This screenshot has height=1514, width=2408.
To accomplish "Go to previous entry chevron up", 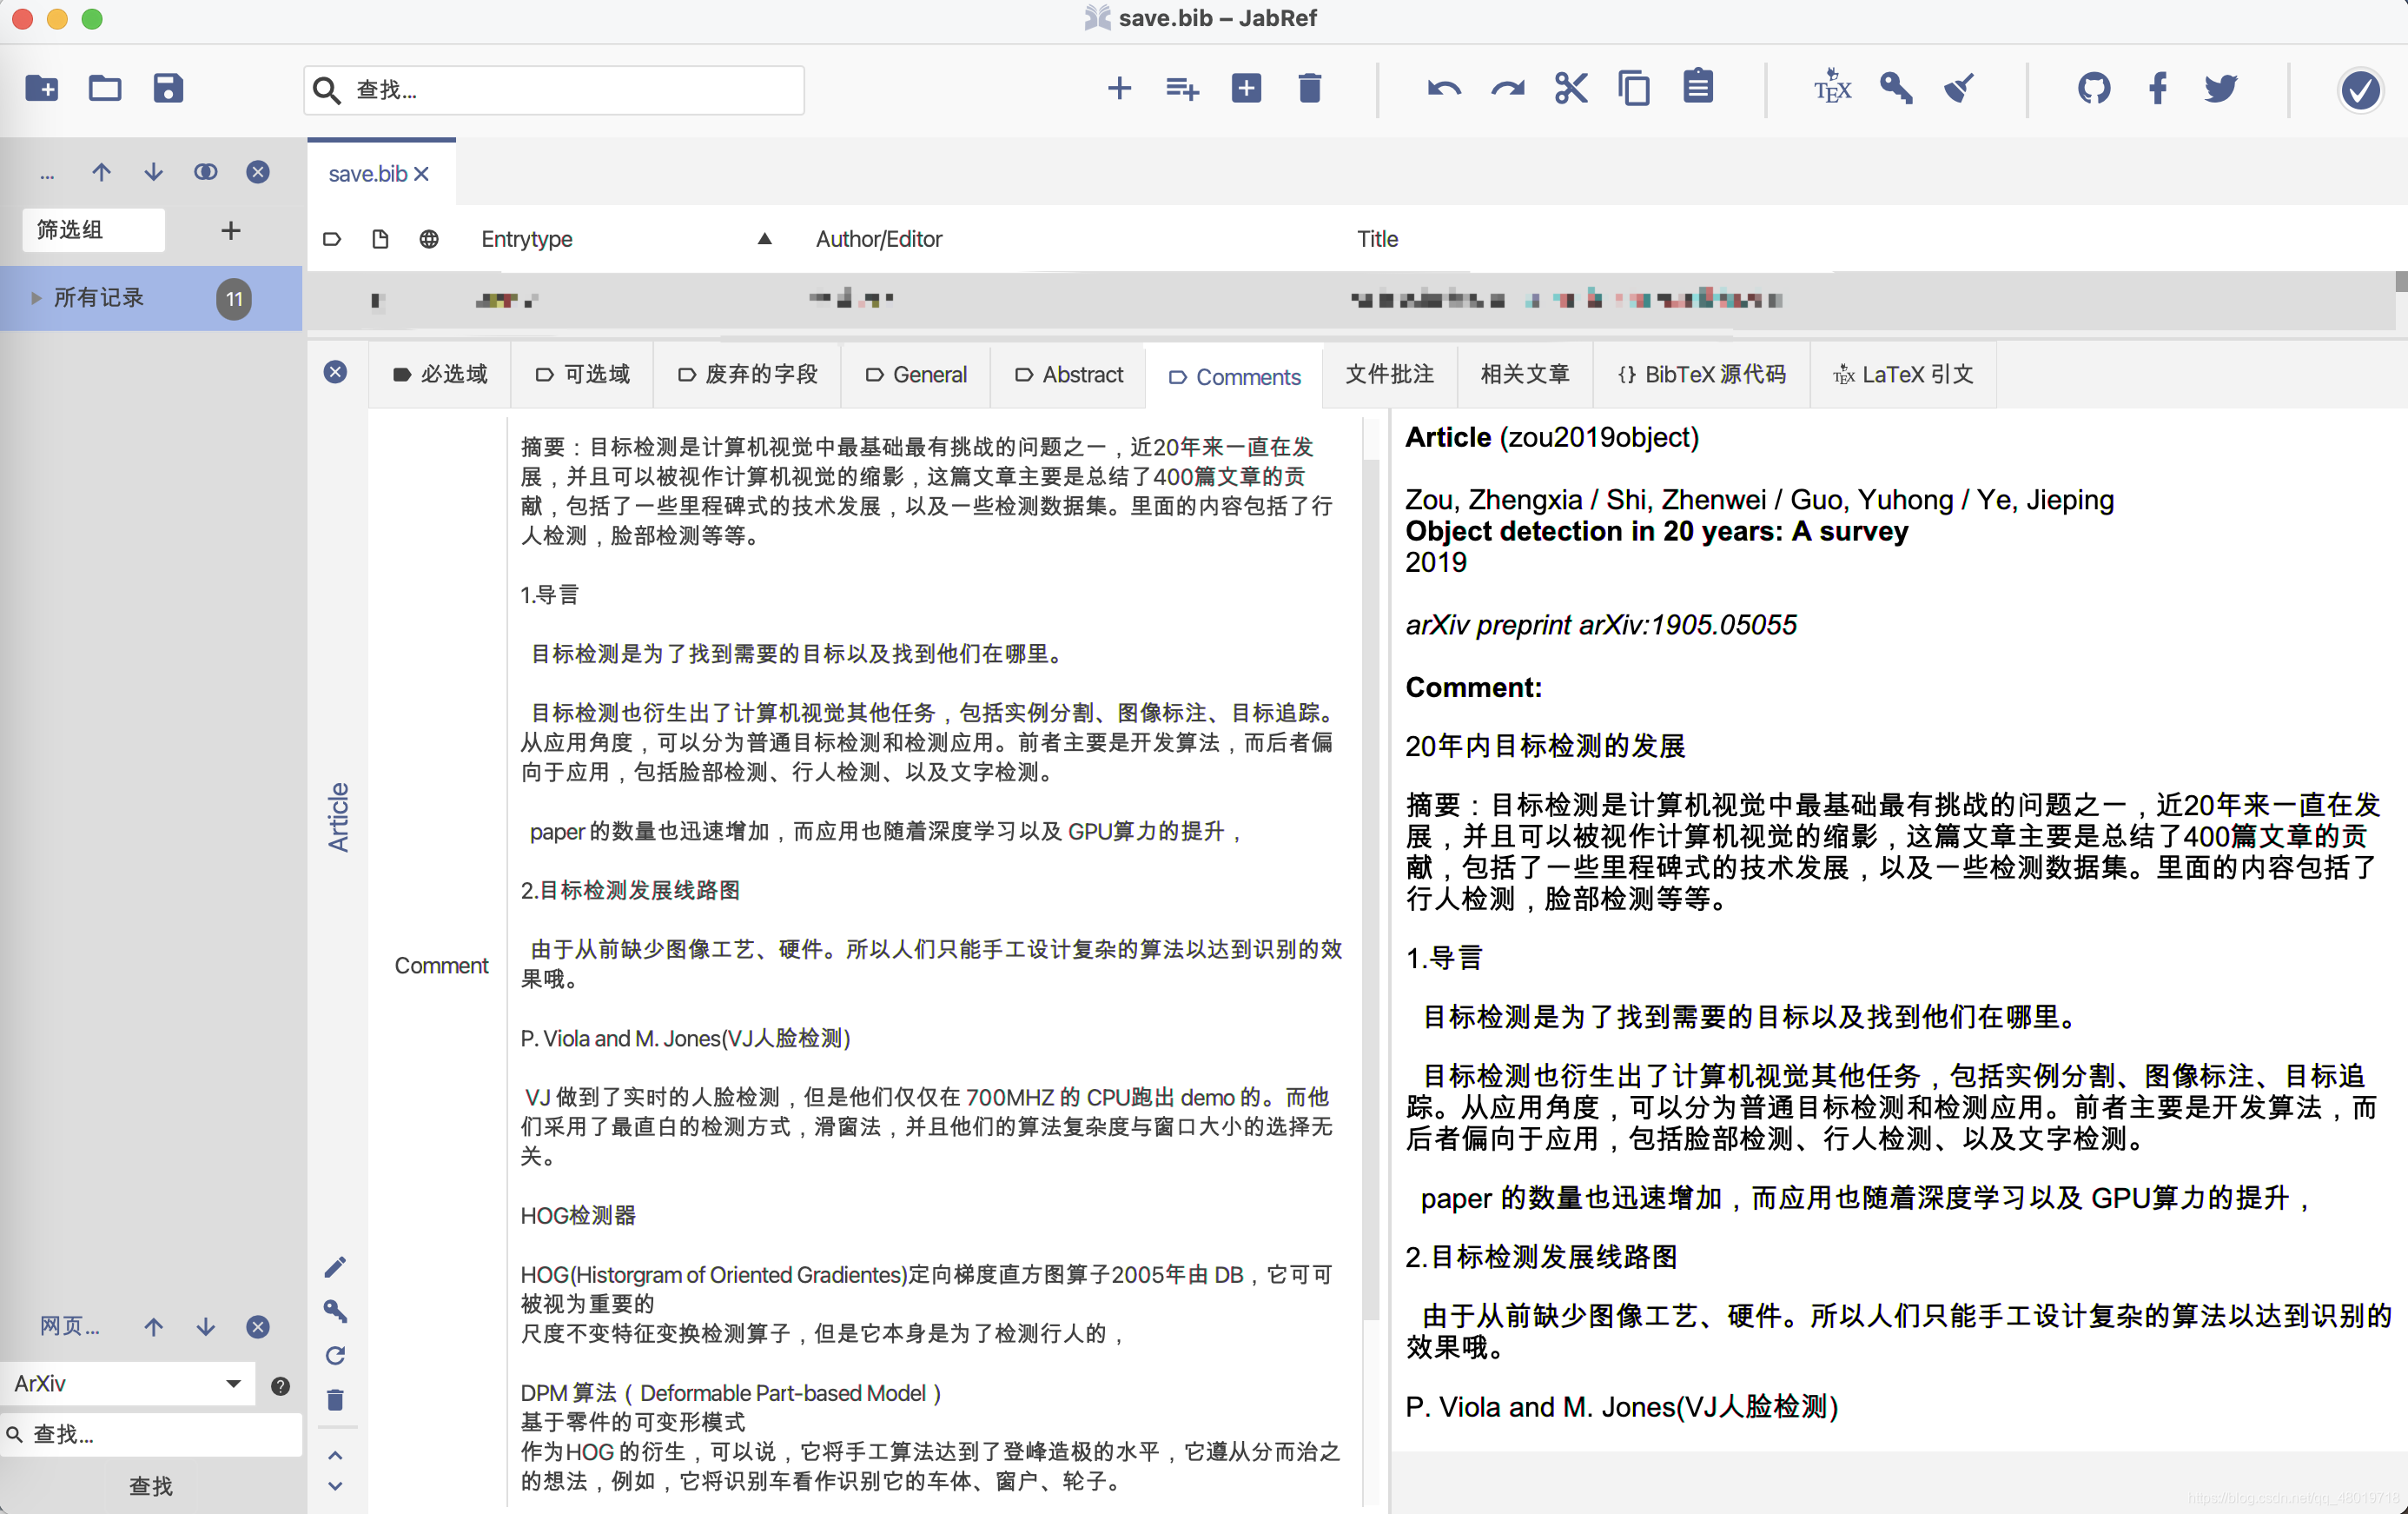I will (335, 1455).
